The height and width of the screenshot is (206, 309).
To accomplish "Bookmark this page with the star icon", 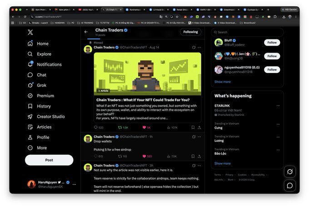I will (177, 17).
